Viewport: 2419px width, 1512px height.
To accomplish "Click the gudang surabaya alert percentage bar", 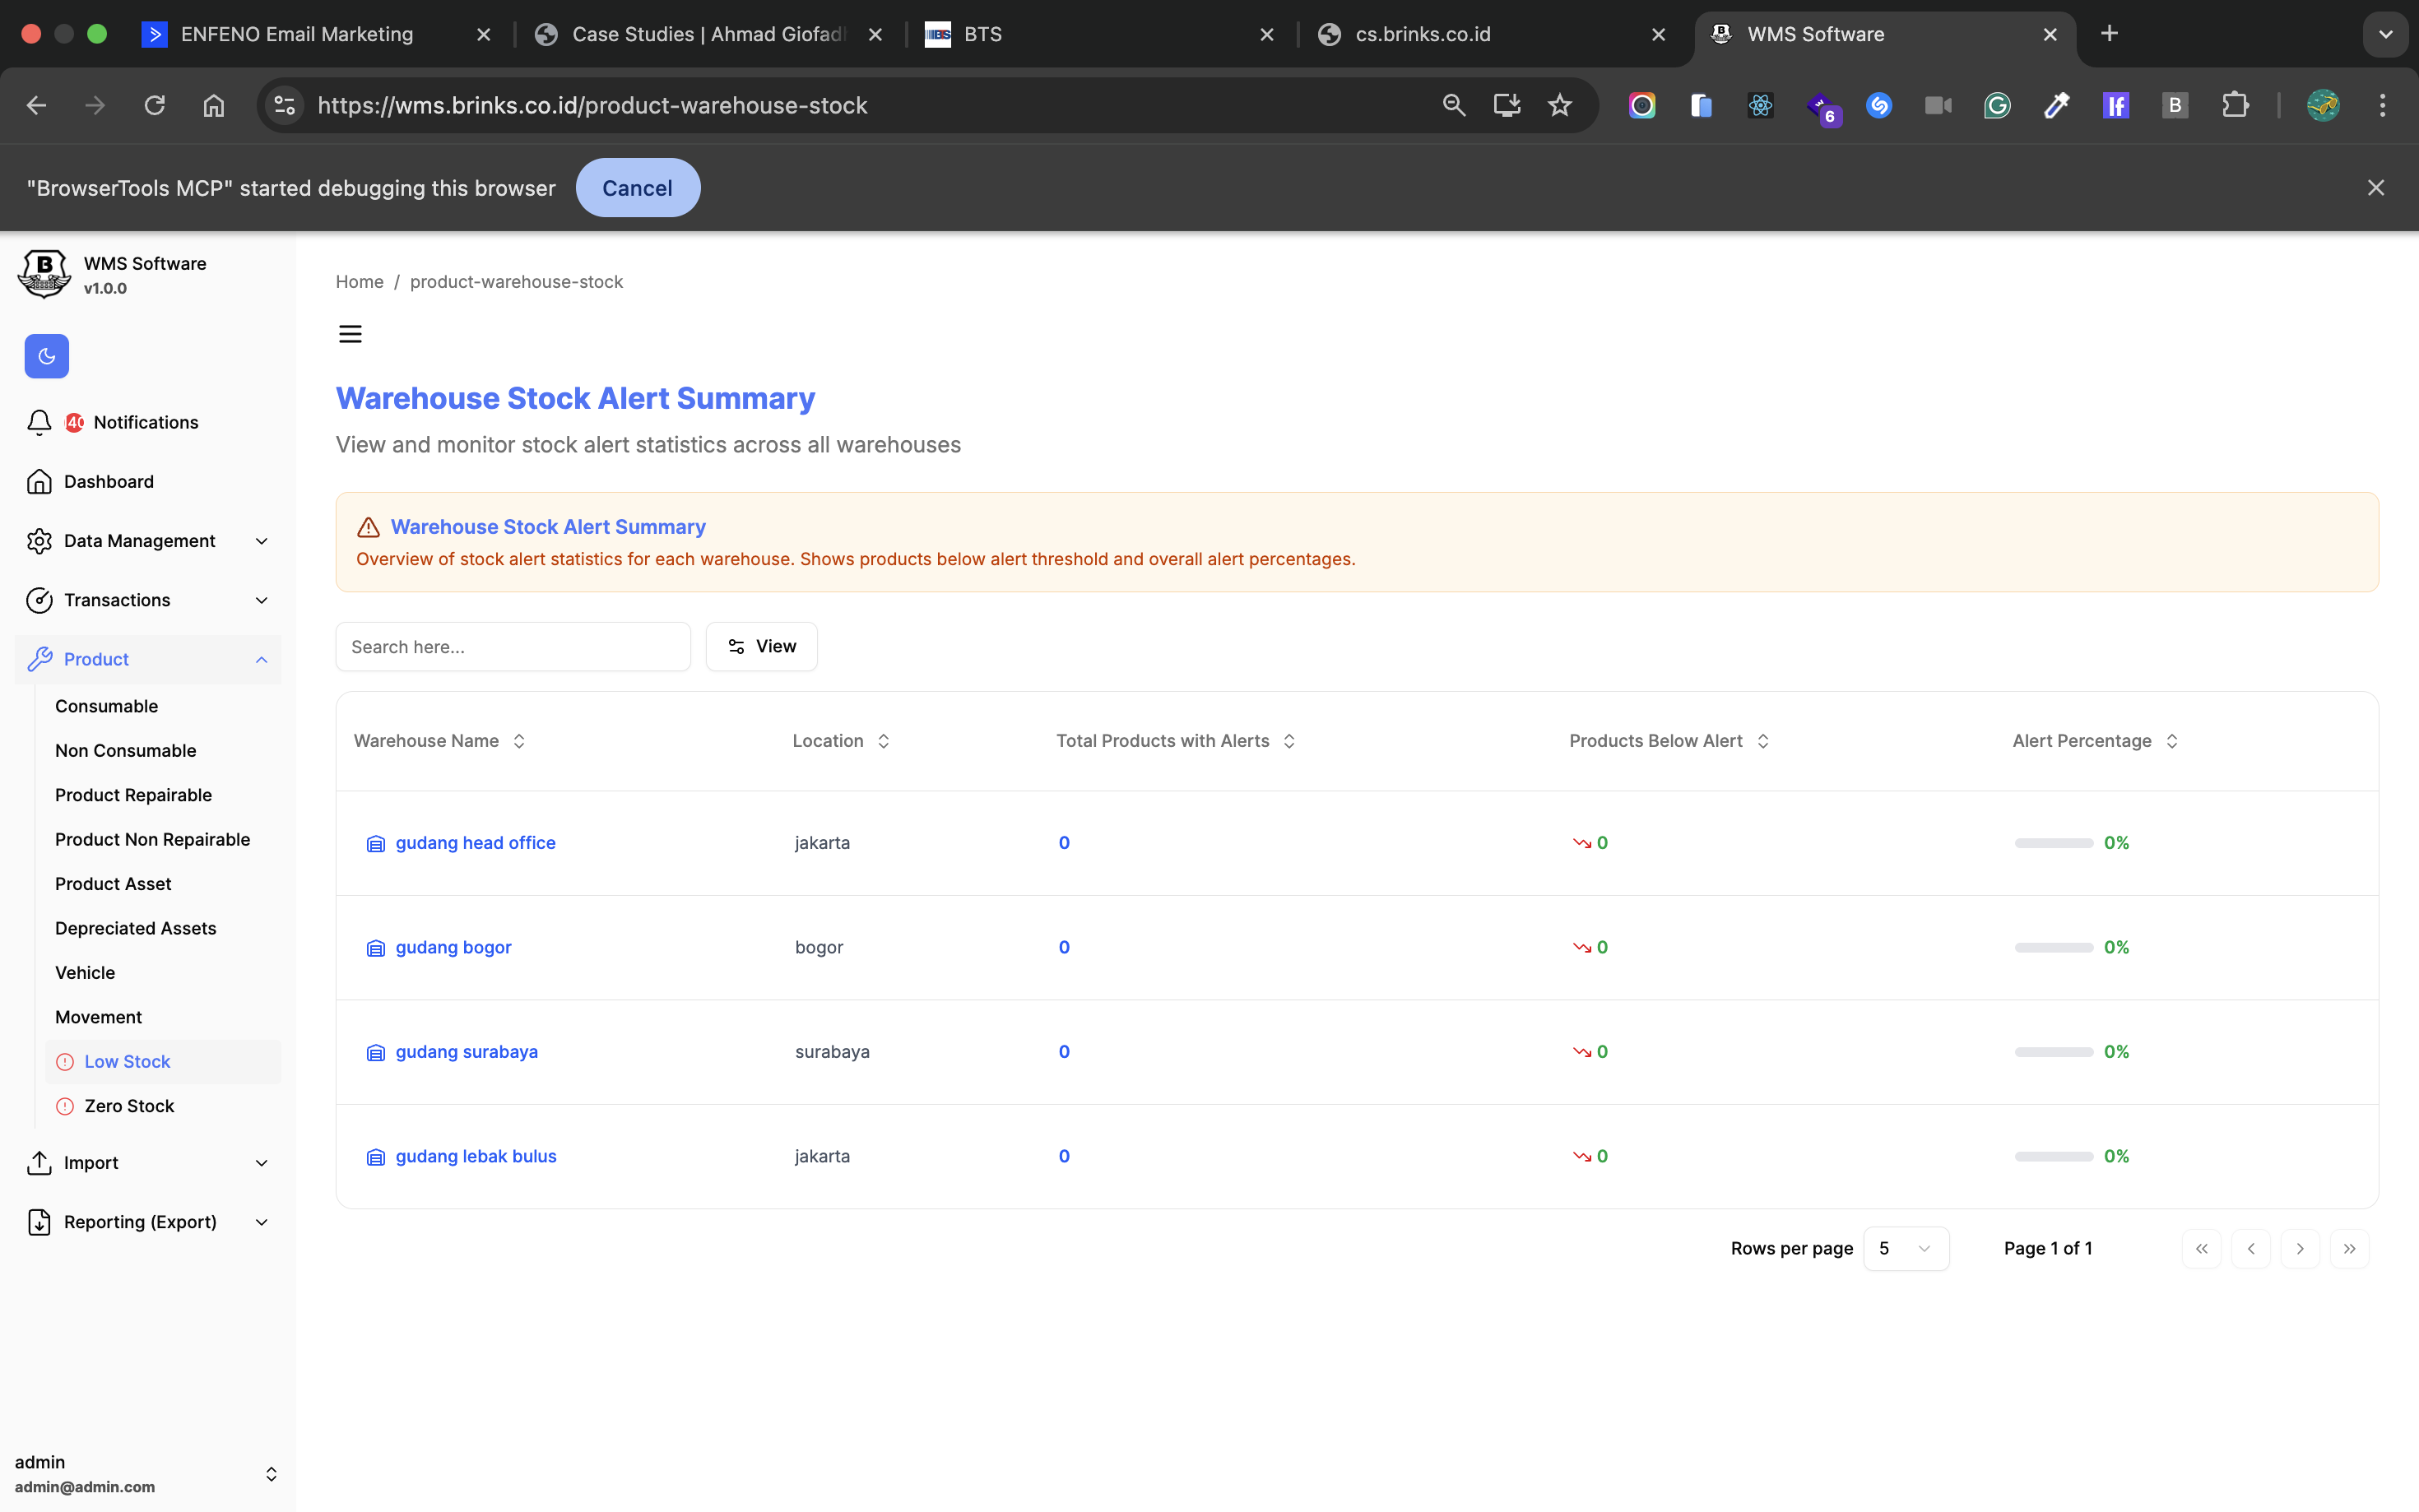I will point(2053,1052).
